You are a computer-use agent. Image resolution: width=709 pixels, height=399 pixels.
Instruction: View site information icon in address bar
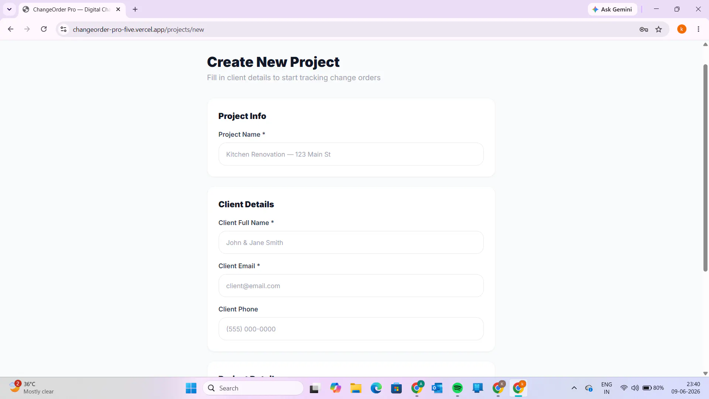tap(64, 29)
